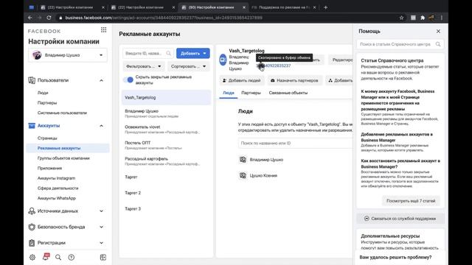Click the Источники данных icon
The width and height of the screenshot is (472, 265).
click(x=32, y=211)
